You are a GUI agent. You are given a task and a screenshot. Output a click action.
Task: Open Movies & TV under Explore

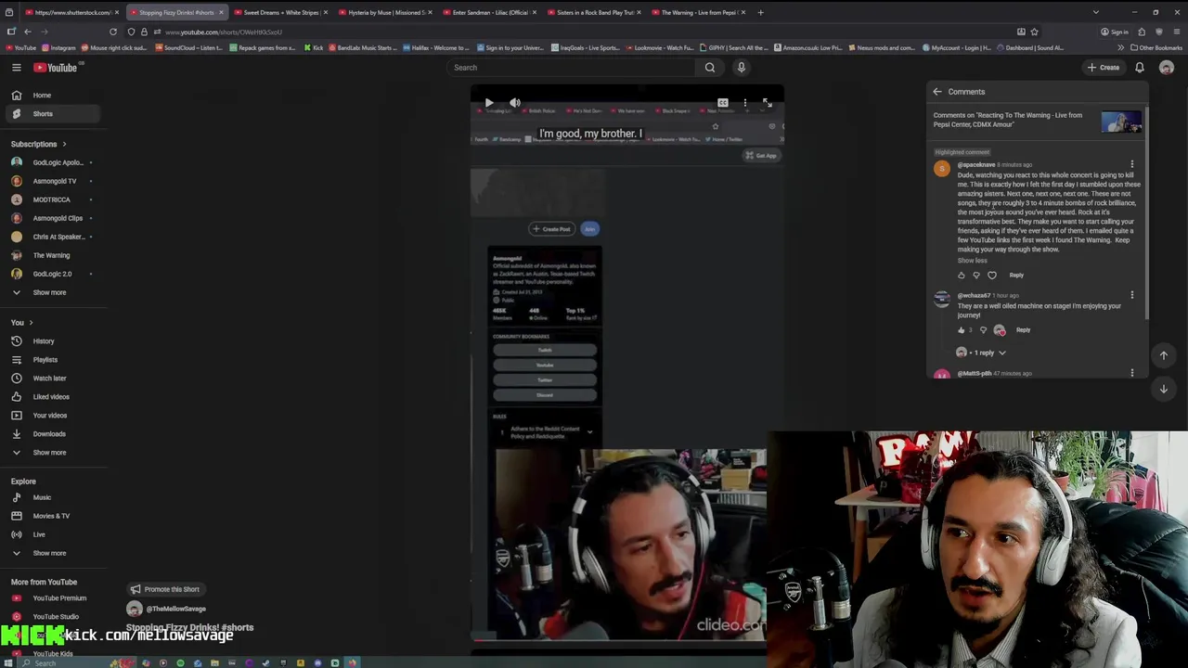point(54,516)
